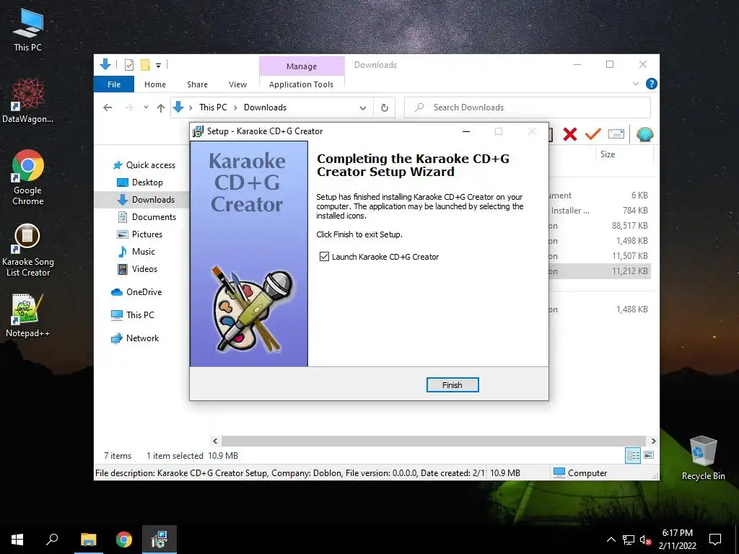Select Notepad++ desktop shortcut
739x554 pixels.
tap(28, 315)
